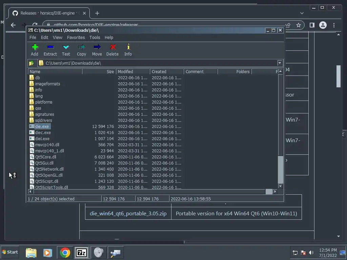The image size is (347, 260).
Task: Click the clock showing 12:54 PM
Action: click(328, 250)
